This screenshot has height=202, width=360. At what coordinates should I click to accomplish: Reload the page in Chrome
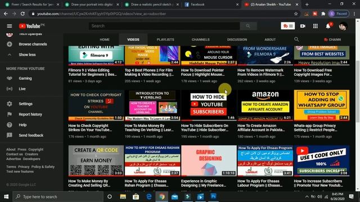22,13
